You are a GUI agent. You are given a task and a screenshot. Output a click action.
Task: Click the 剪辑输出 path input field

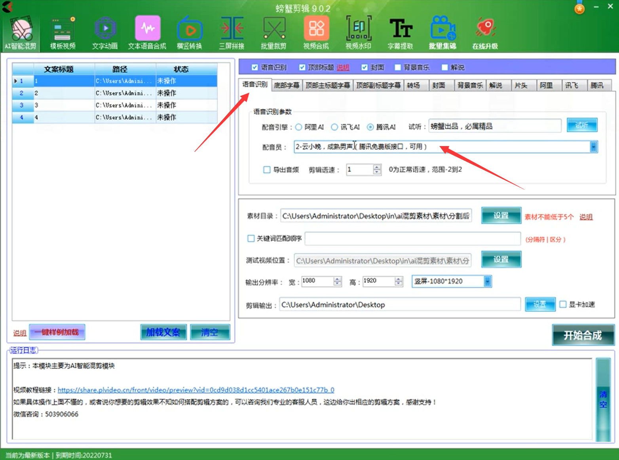click(x=400, y=305)
